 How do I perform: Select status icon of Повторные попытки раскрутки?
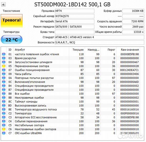tap(4, 78)
